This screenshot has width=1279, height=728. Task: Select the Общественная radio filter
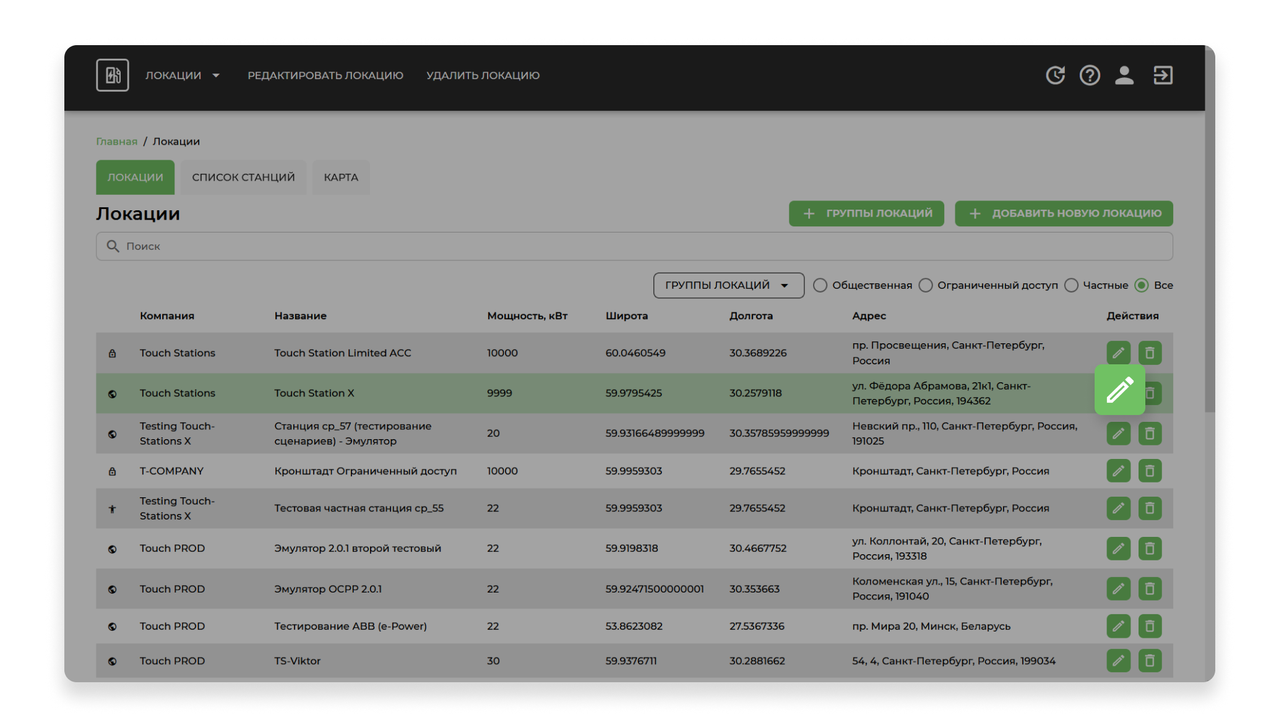(x=820, y=285)
